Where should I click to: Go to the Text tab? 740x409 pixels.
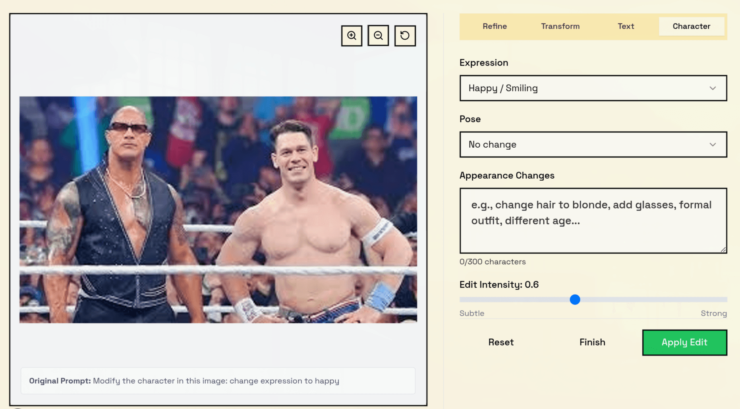[626, 26]
